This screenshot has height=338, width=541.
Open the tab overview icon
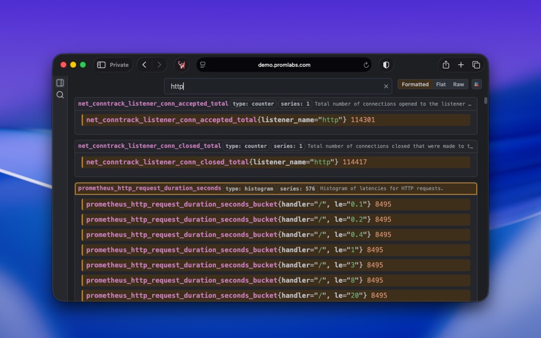(476, 65)
